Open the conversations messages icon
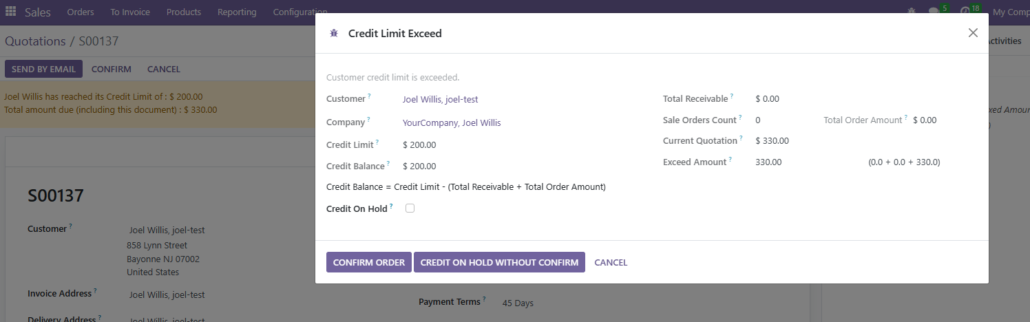Image resolution: width=1030 pixels, height=322 pixels. coord(934,12)
